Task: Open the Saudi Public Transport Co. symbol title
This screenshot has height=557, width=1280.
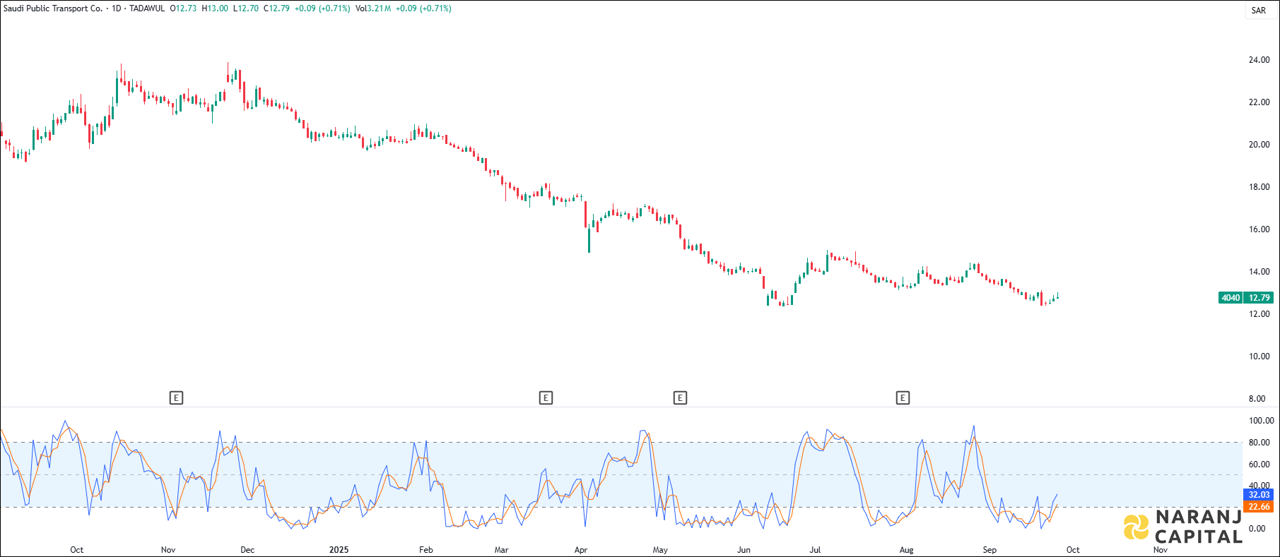Action: [53, 8]
